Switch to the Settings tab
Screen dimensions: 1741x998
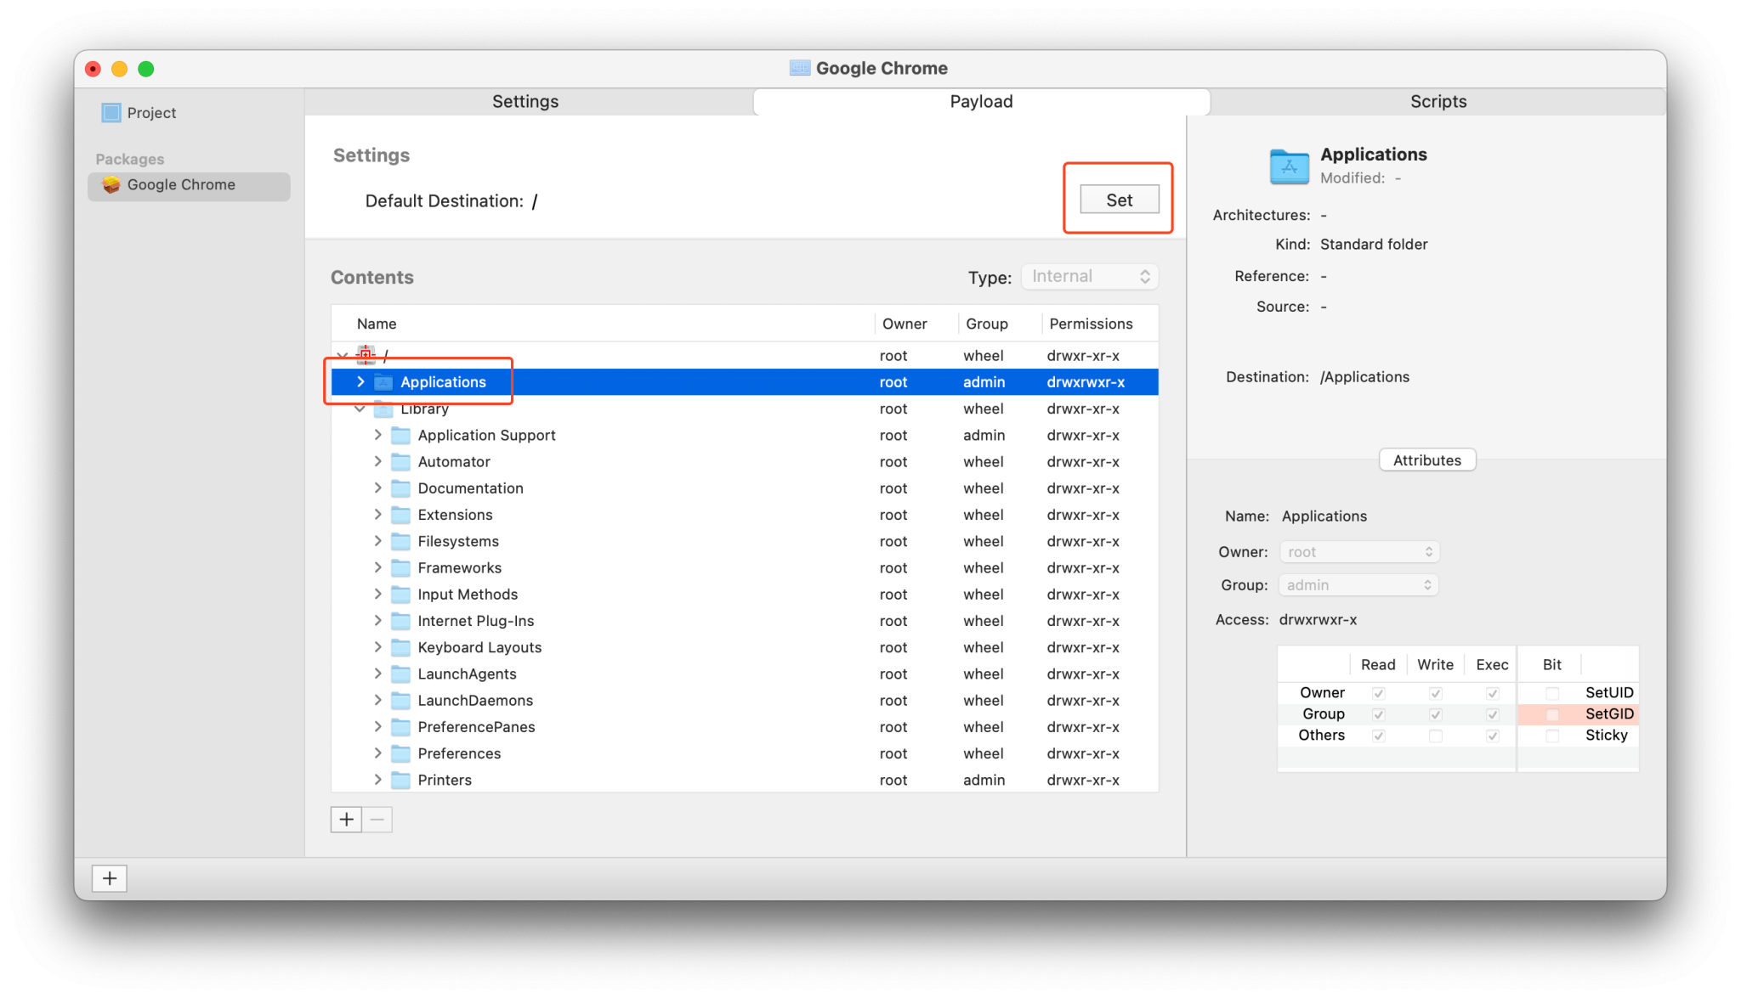[525, 102]
